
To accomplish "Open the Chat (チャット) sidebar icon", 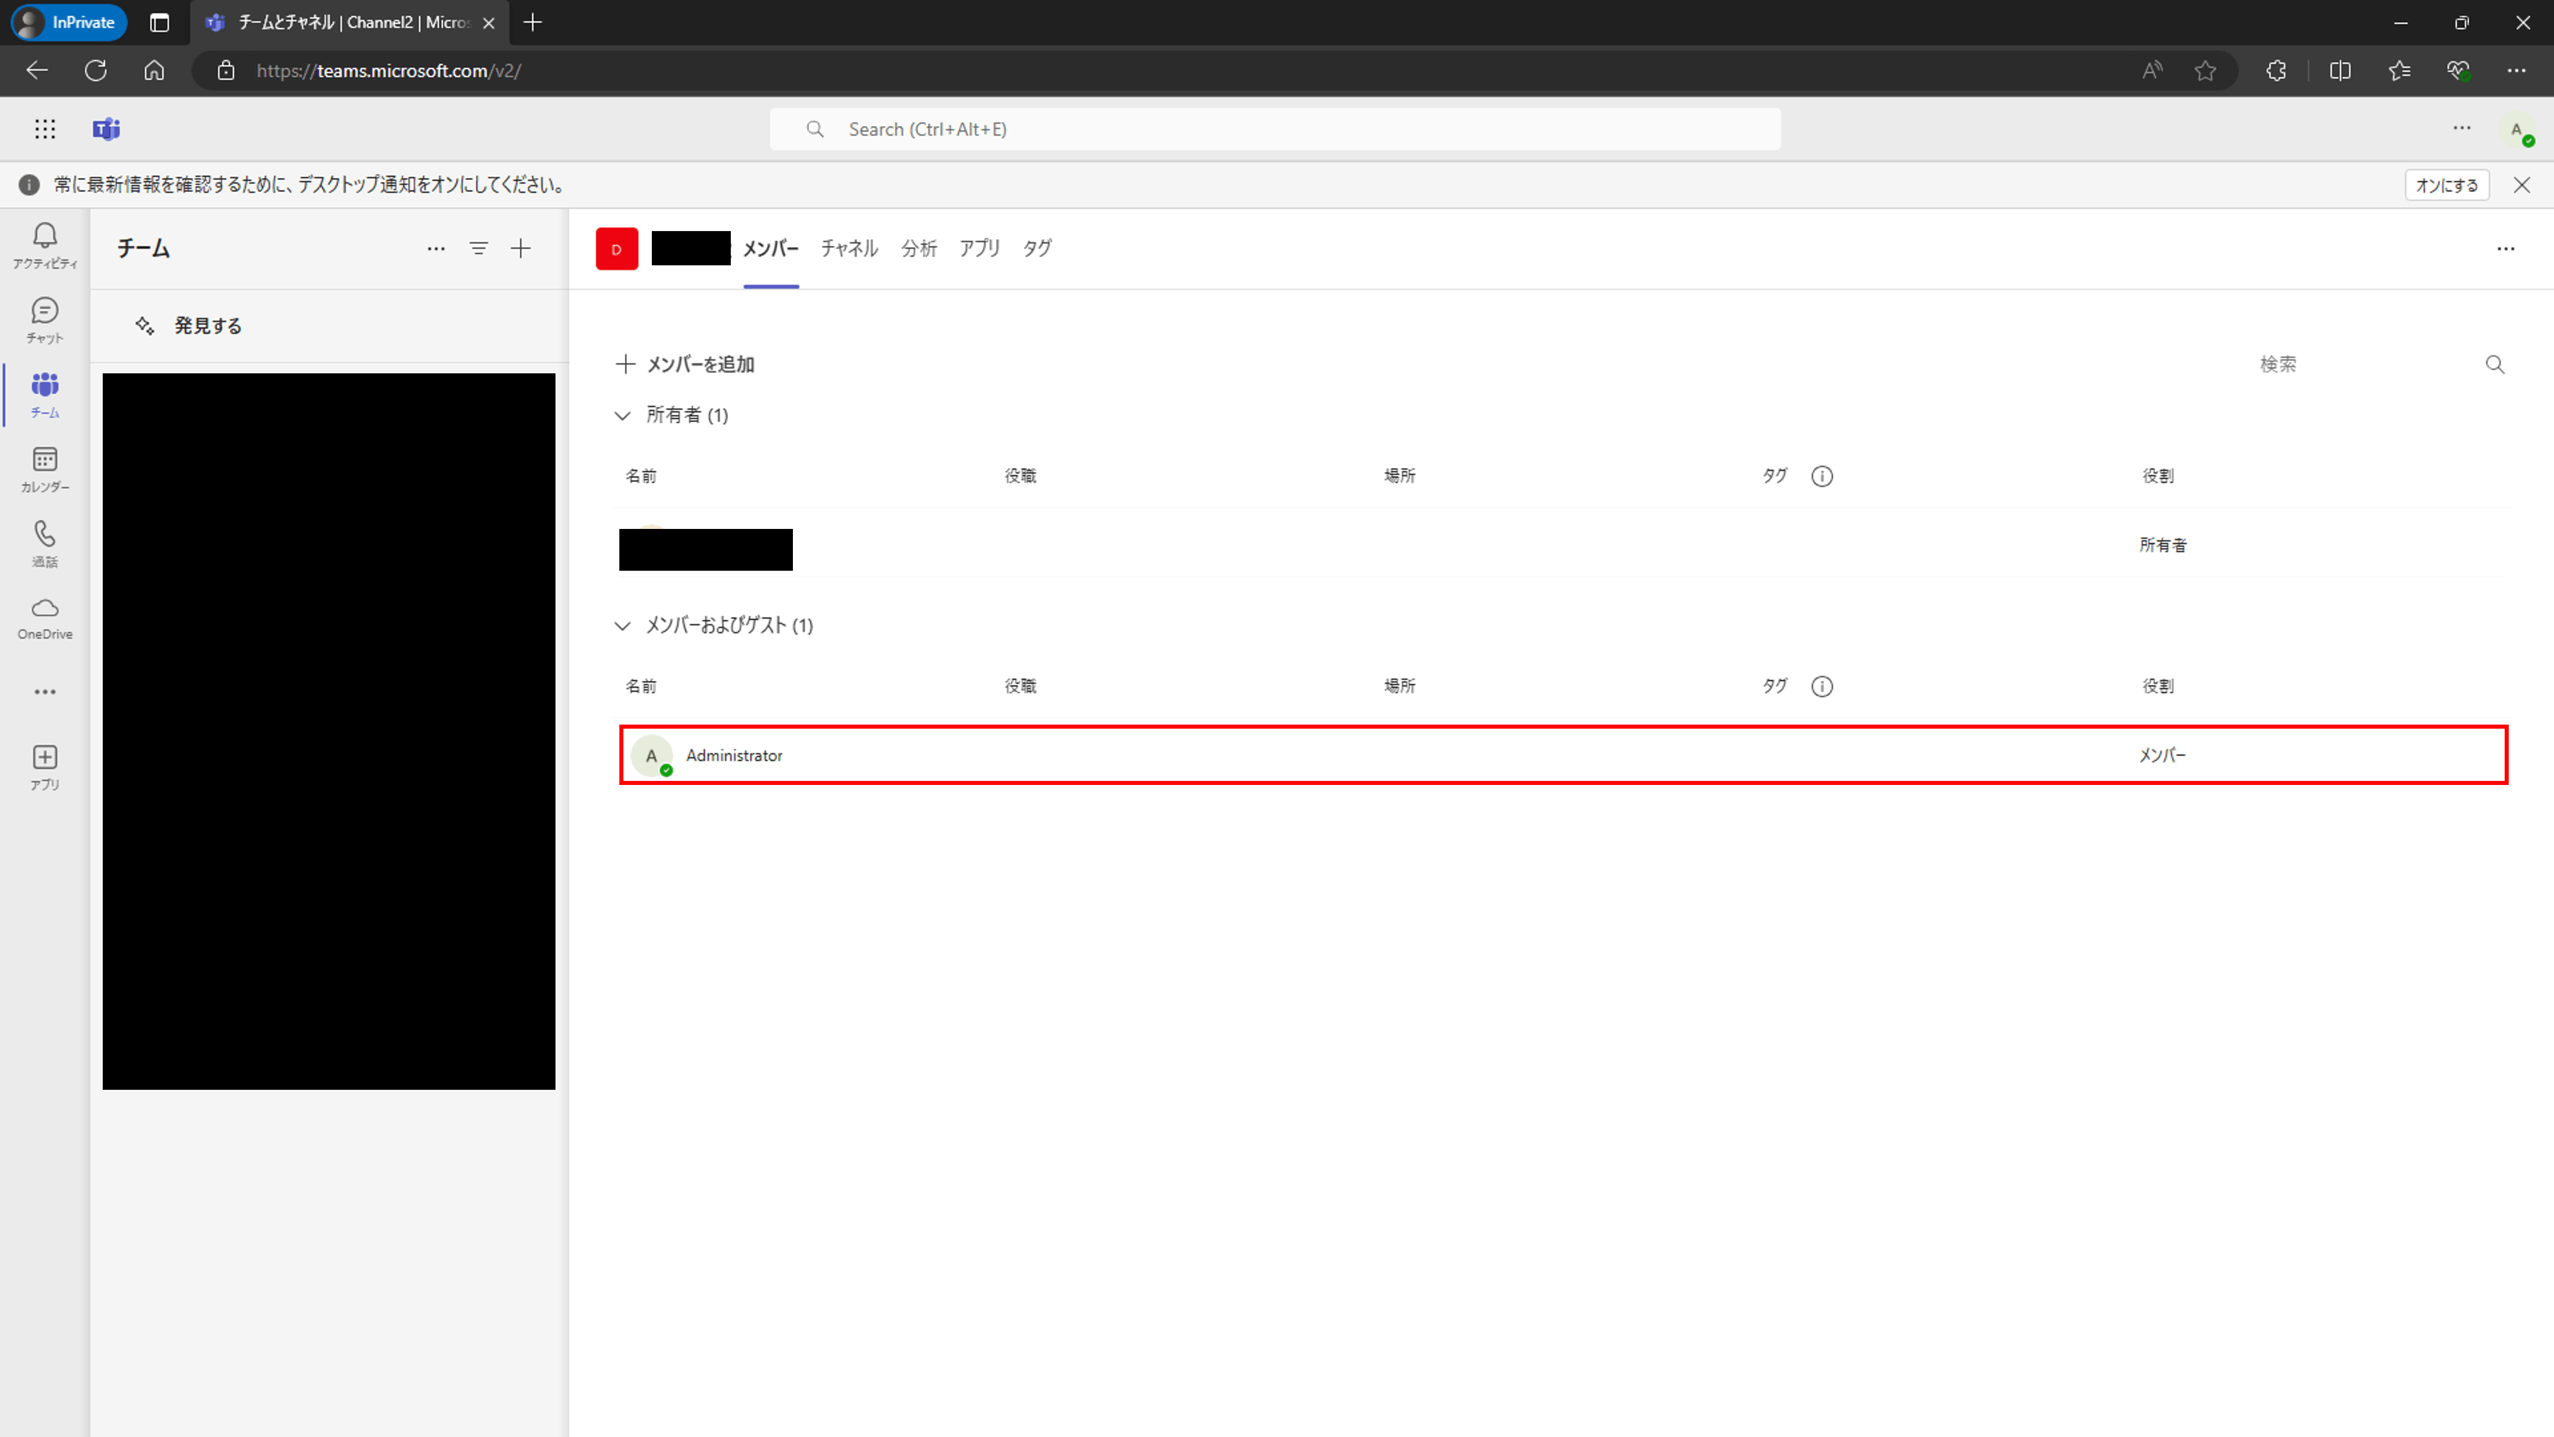I will (x=45, y=320).
